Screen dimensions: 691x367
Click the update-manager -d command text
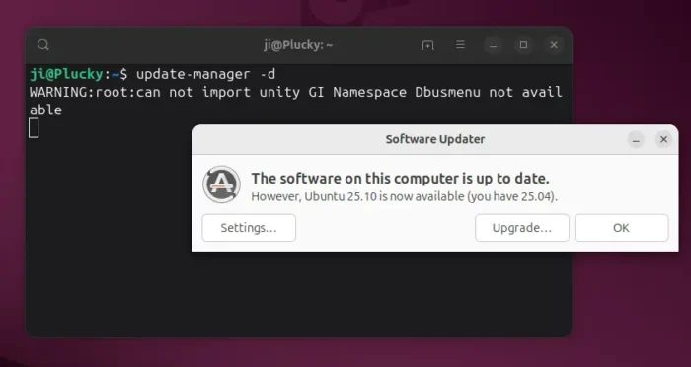(205, 74)
